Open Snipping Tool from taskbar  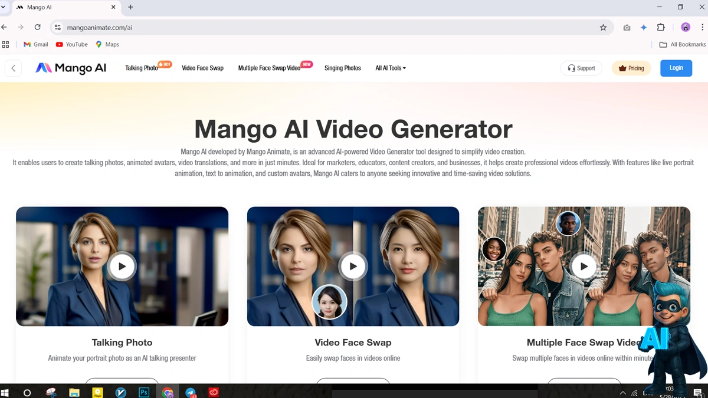pyautogui.click(x=51, y=392)
